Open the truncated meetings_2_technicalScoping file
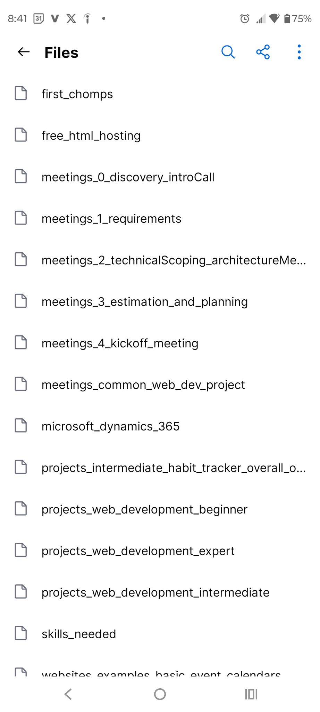This screenshot has width=320, height=712. pos(174,260)
